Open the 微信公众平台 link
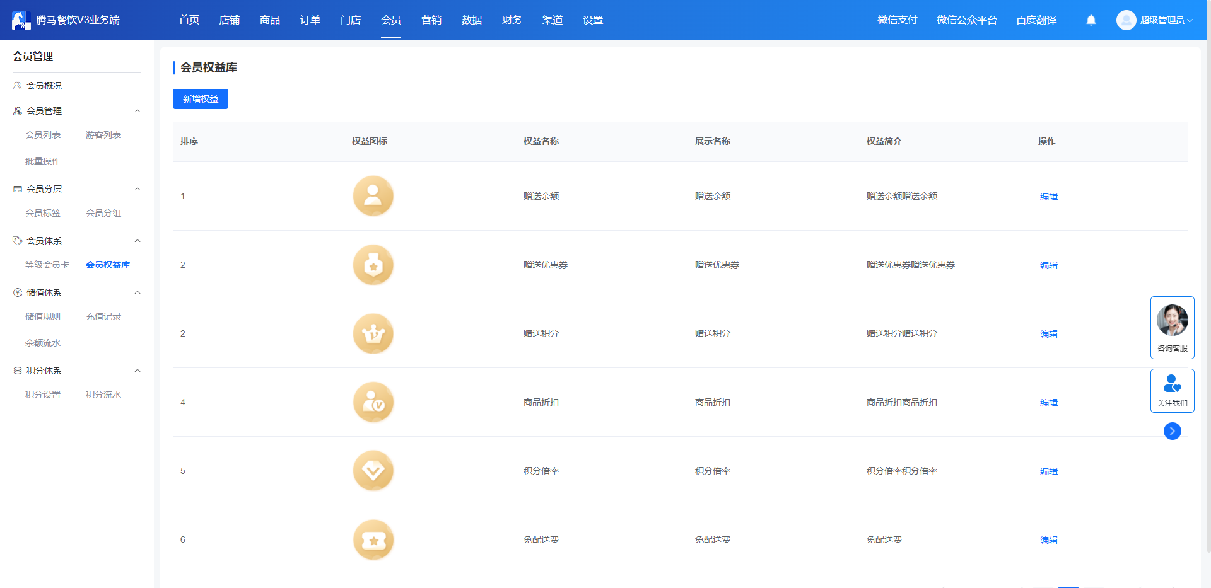The width and height of the screenshot is (1211, 588). click(967, 20)
